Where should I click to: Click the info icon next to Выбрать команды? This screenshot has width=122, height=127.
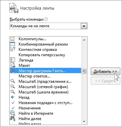pyautogui.click(x=46, y=19)
